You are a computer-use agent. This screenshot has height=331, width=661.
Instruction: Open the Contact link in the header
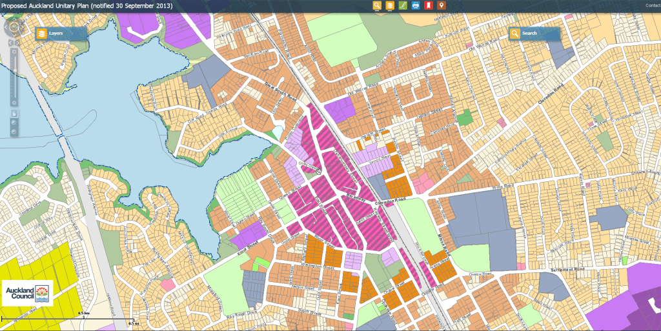coord(652,6)
